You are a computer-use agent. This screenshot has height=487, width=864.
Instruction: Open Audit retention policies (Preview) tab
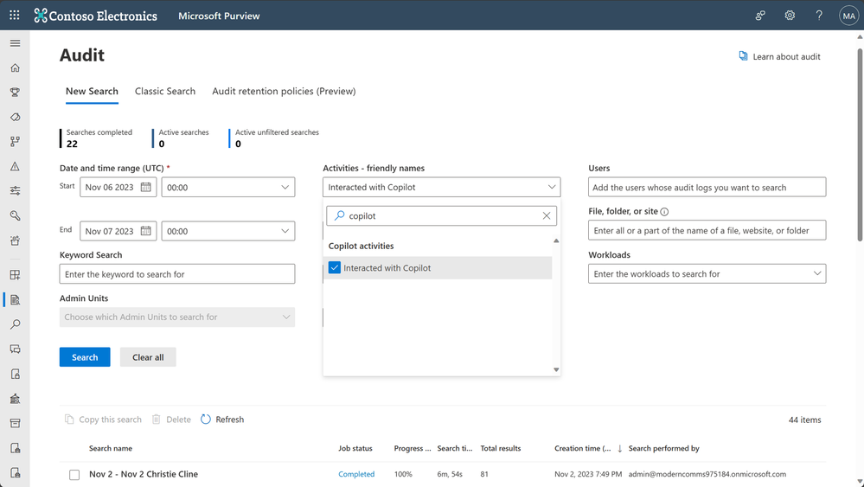coord(284,91)
